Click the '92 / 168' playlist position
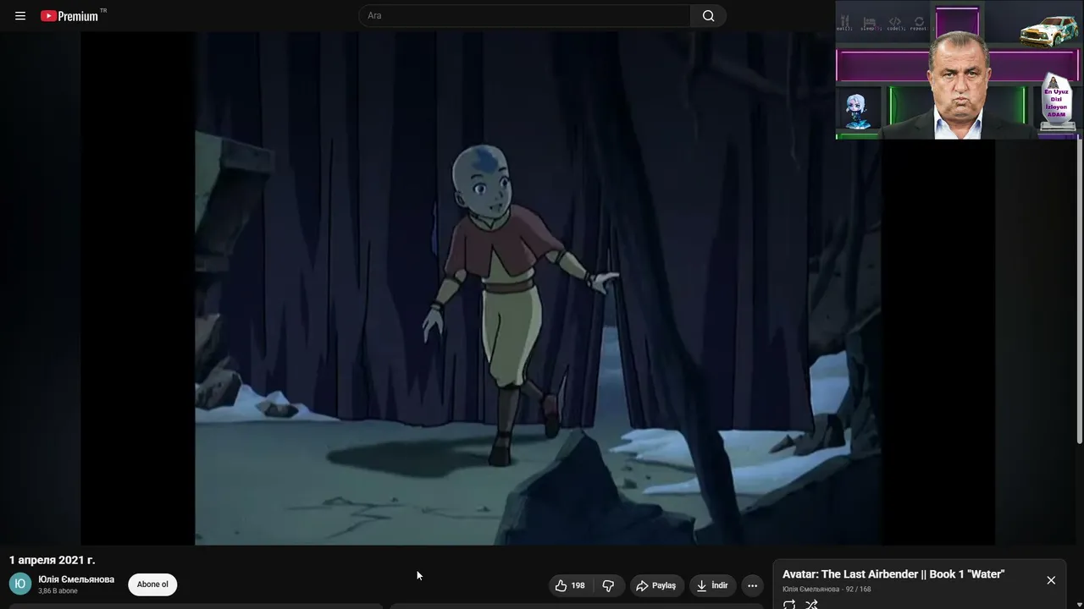This screenshot has width=1084, height=609. 858,590
